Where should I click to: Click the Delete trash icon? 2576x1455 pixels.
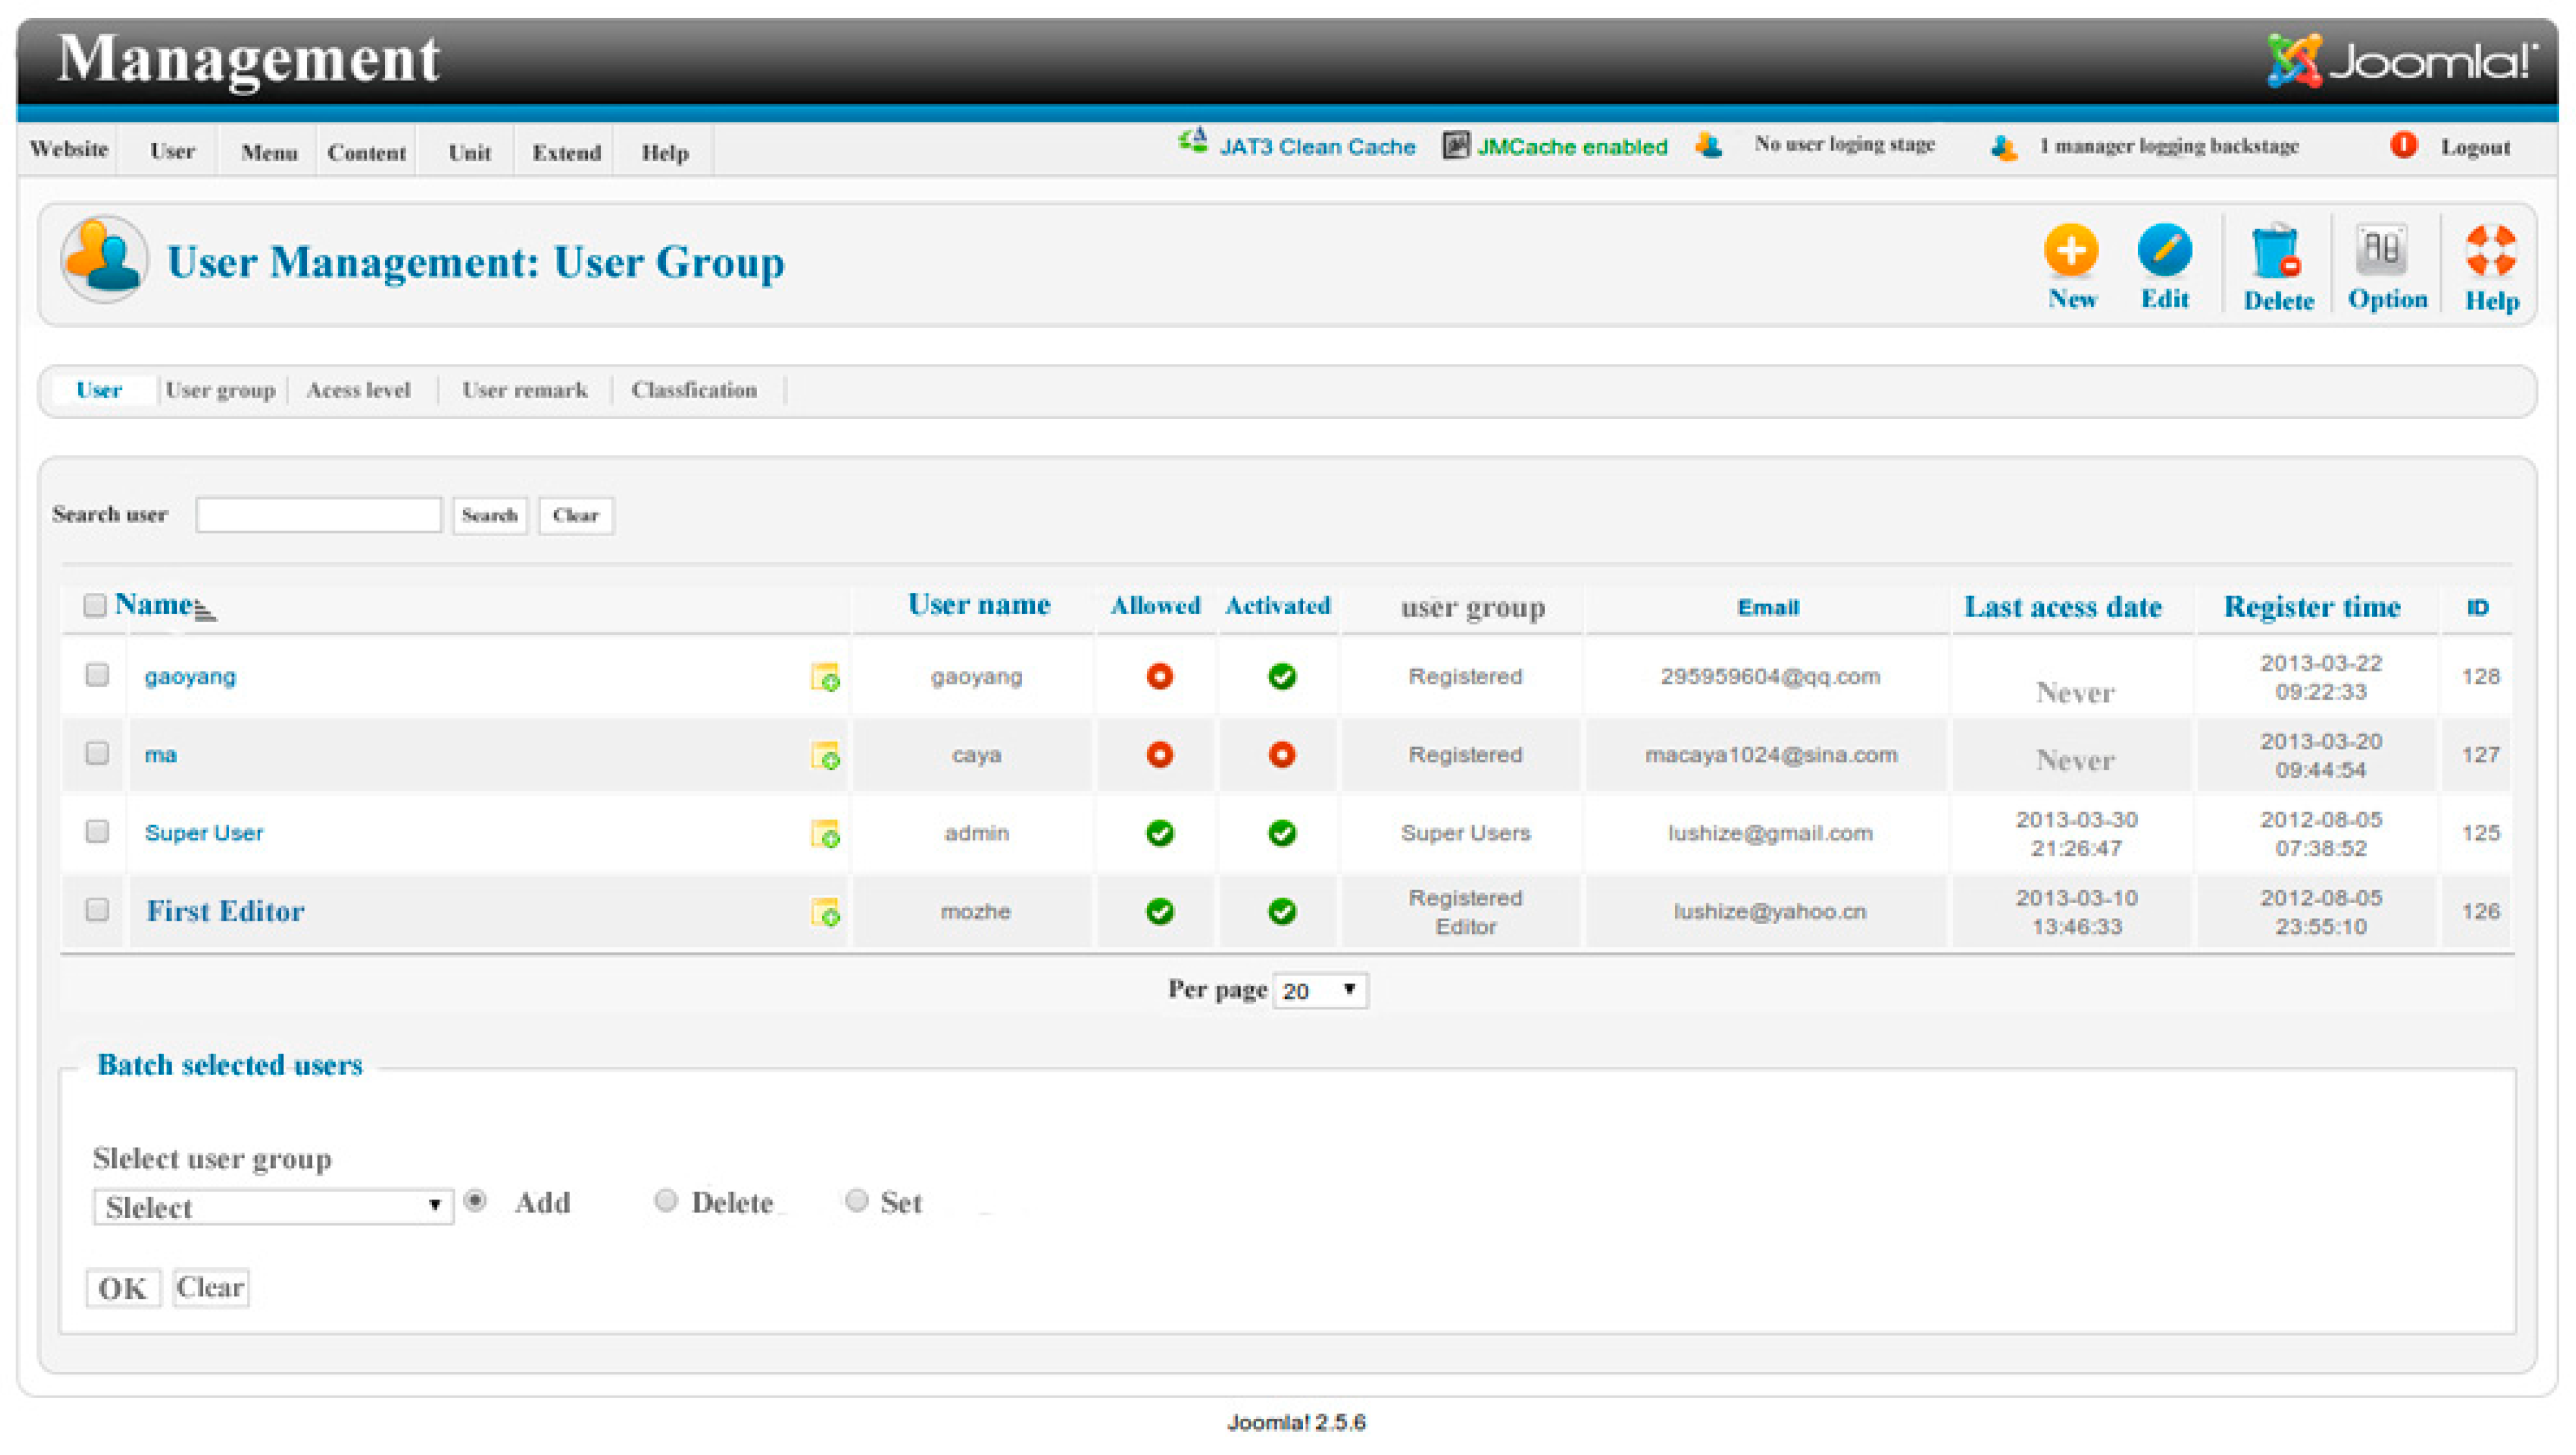pyautogui.click(x=2276, y=253)
